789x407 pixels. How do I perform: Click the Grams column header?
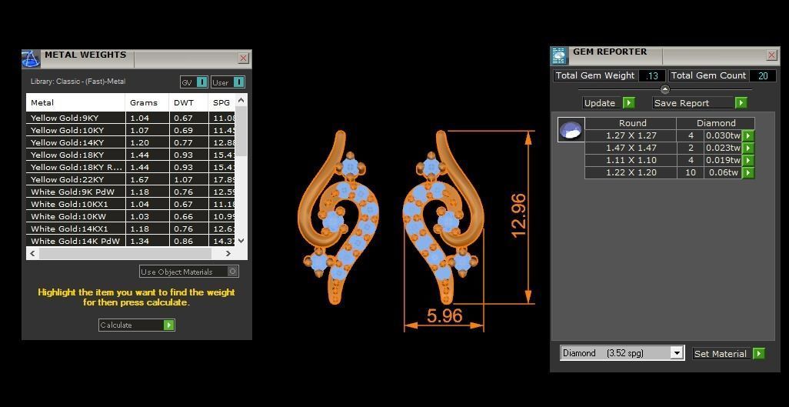click(x=146, y=102)
